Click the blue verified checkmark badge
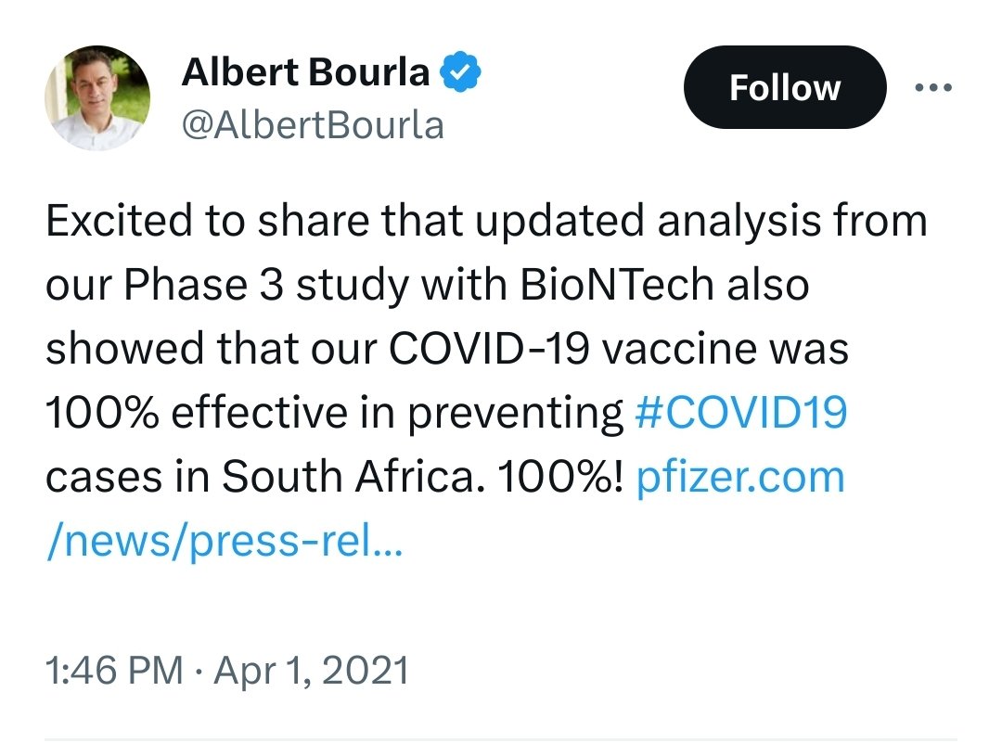Image resolution: width=1002 pixels, height=743 pixels. pos(459,72)
